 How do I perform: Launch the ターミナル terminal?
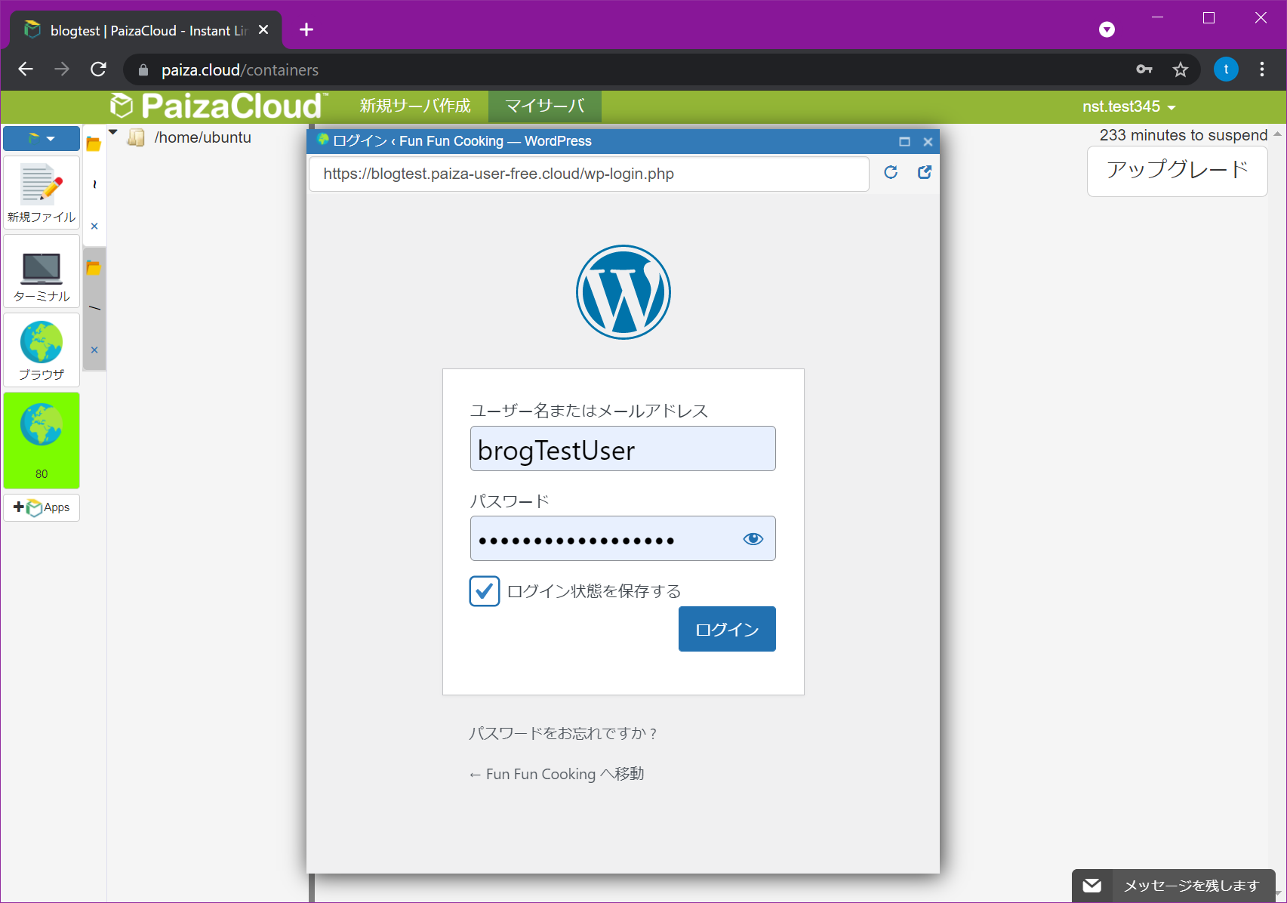pos(42,272)
